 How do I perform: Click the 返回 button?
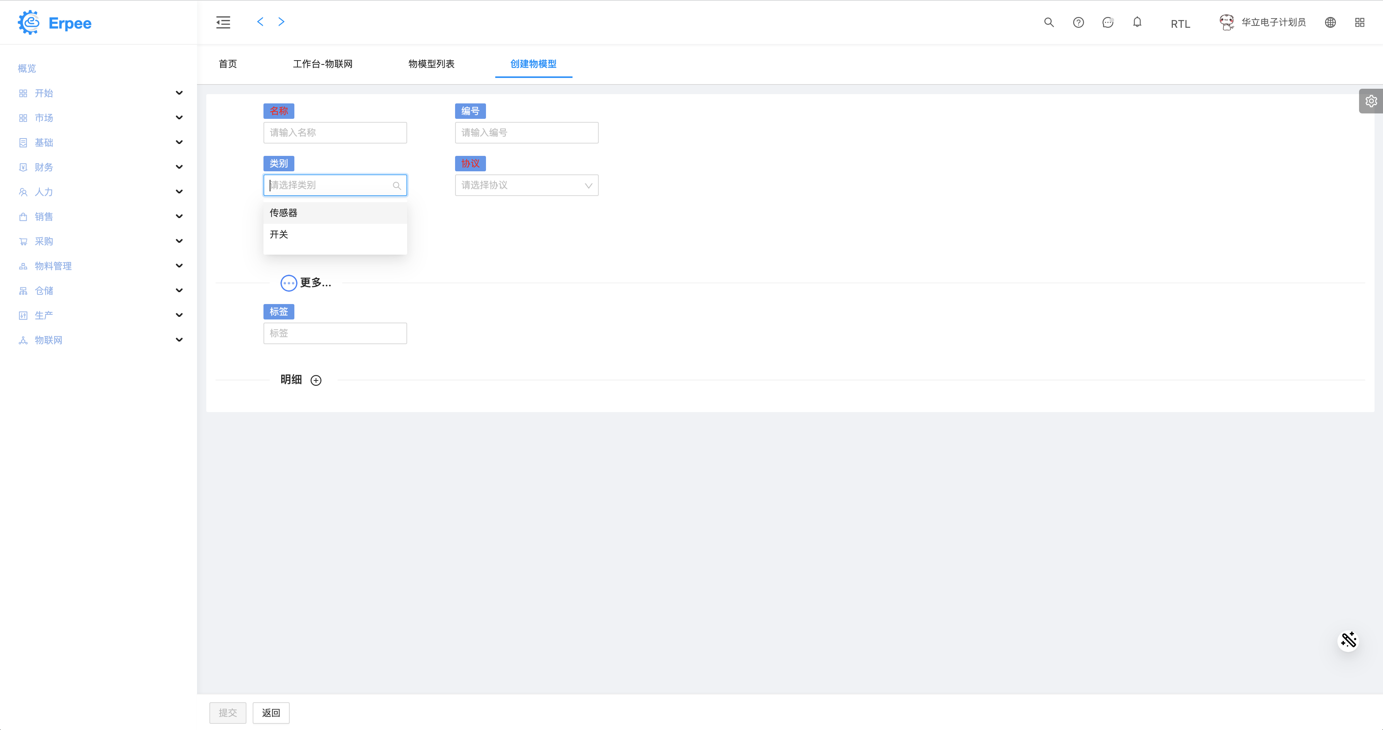270,712
